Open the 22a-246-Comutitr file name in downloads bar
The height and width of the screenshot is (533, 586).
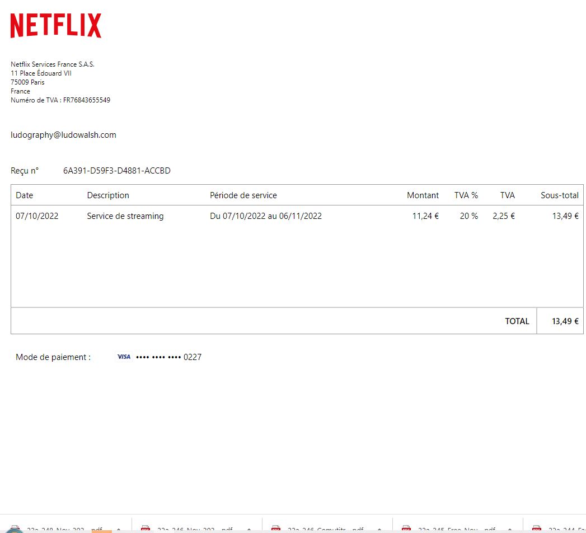click(x=325, y=530)
